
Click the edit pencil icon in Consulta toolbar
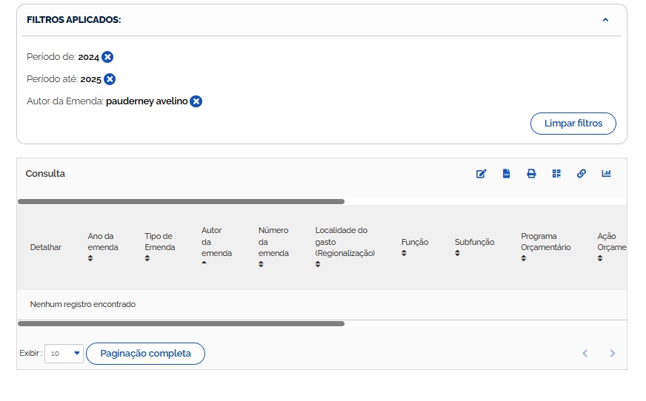tap(481, 174)
